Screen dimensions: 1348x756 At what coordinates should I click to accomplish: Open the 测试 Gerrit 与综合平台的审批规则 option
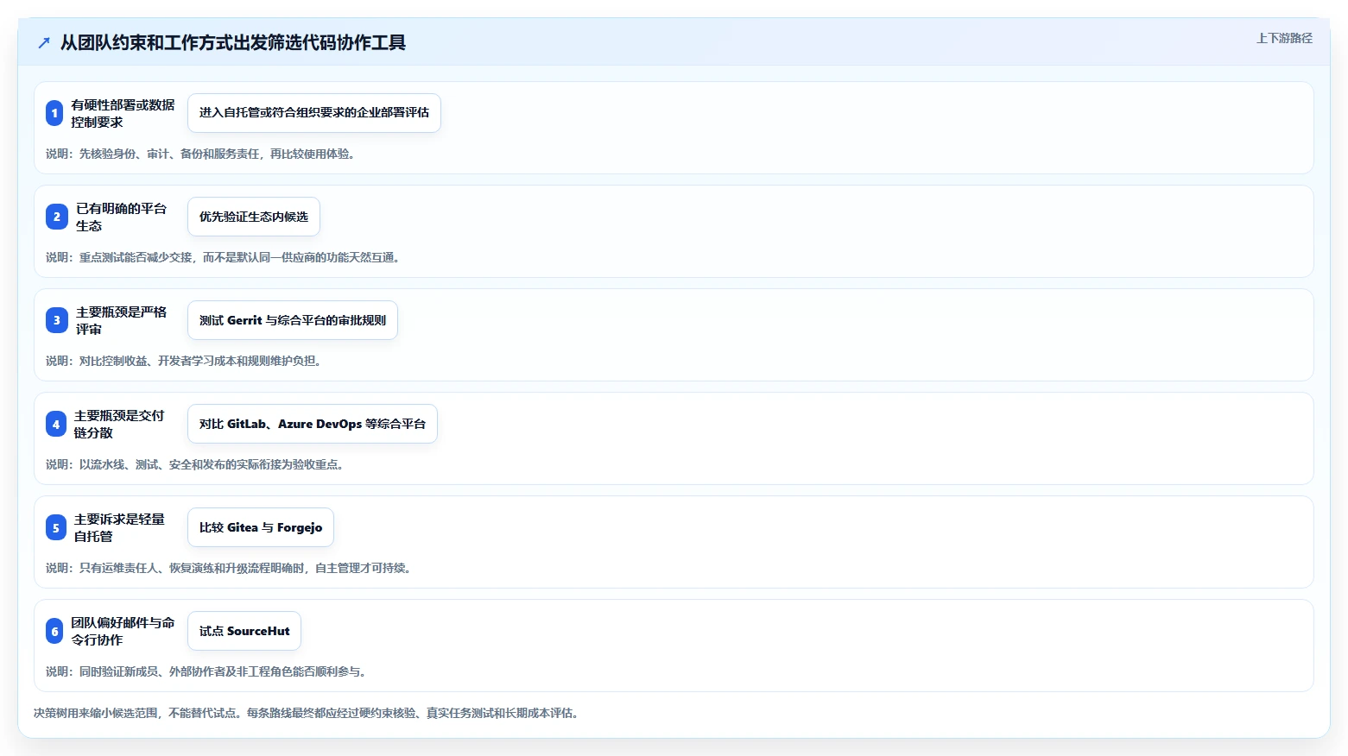[x=293, y=320]
